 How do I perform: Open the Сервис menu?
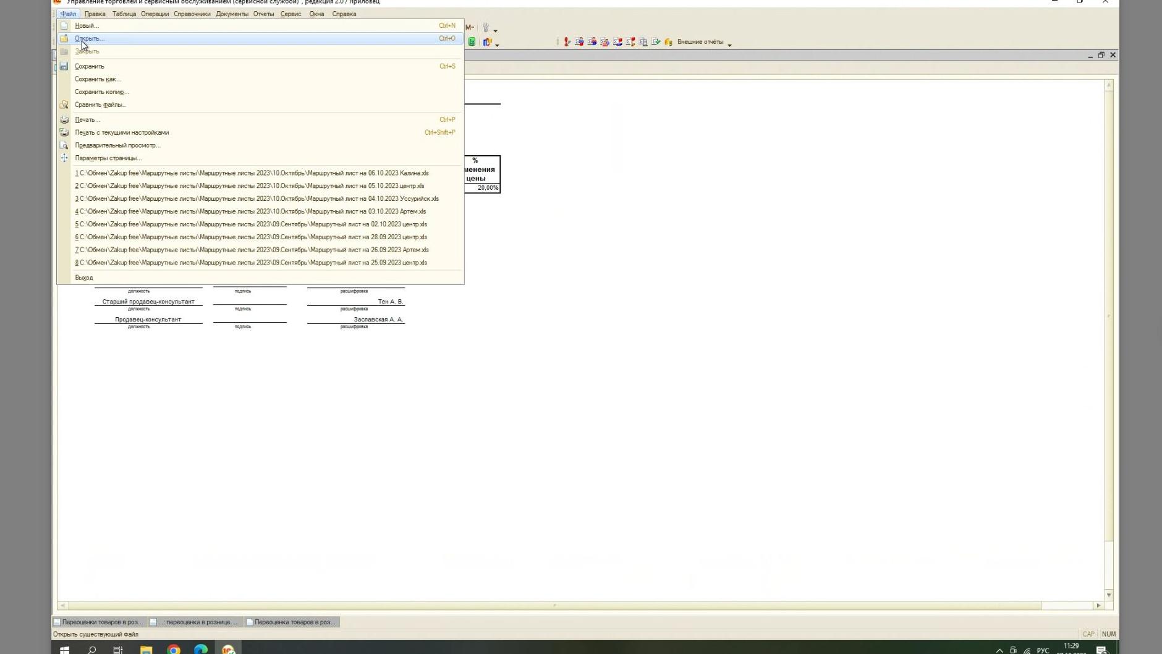(290, 14)
